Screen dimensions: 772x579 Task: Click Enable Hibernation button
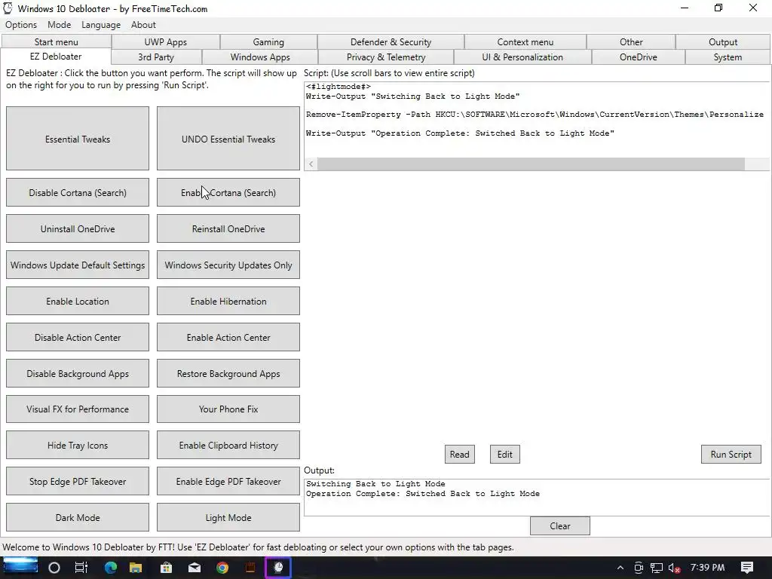pyautogui.click(x=228, y=301)
